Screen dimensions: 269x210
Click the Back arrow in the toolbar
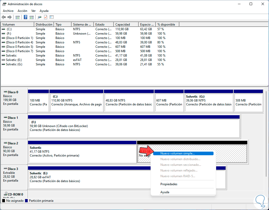[4, 17]
